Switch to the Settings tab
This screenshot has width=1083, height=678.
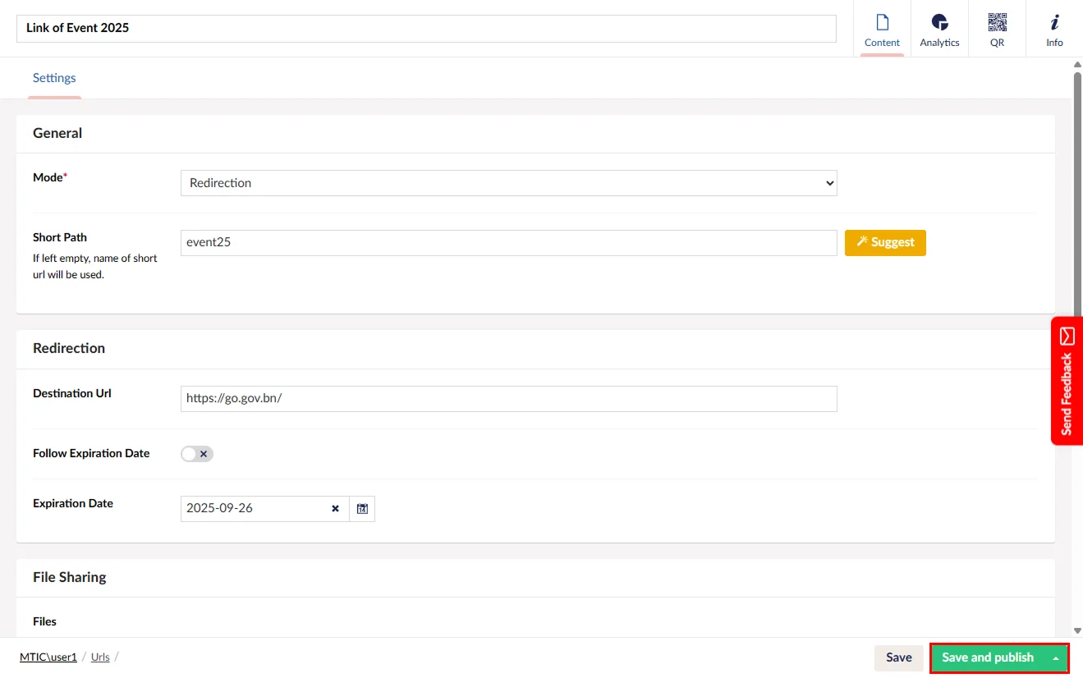click(x=54, y=78)
